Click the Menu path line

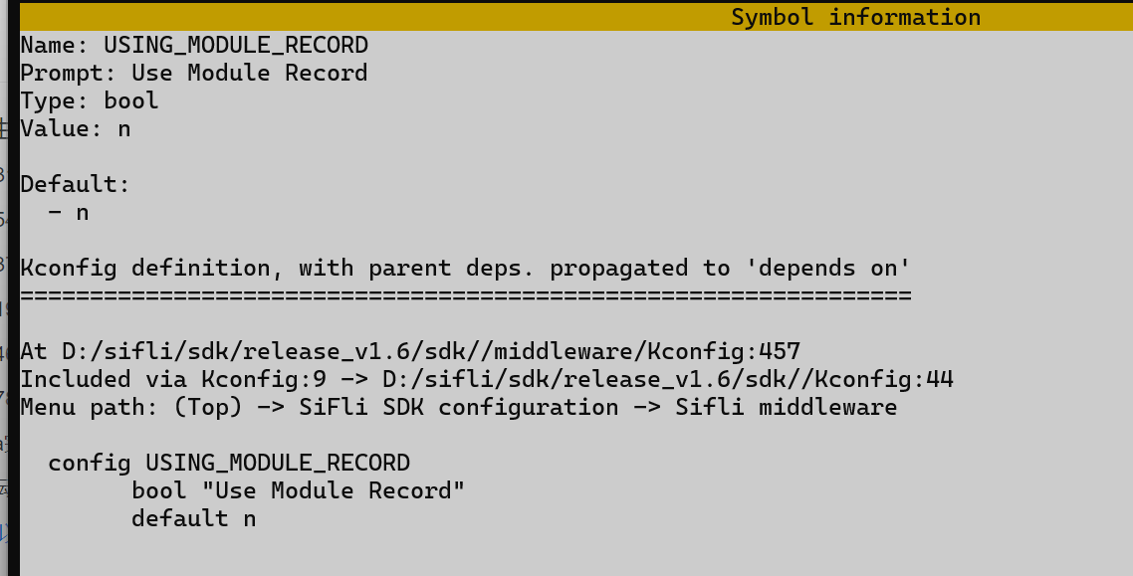click(x=458, y=407)
